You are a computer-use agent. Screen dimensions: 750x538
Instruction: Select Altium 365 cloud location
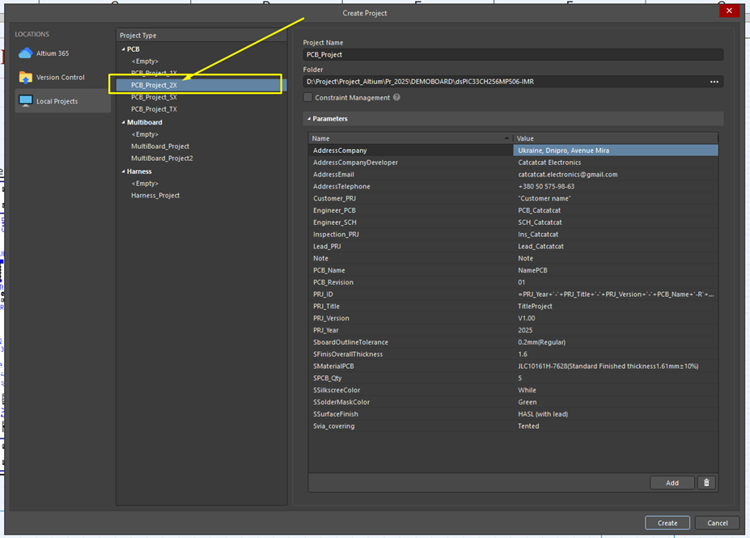click(52, 53)
